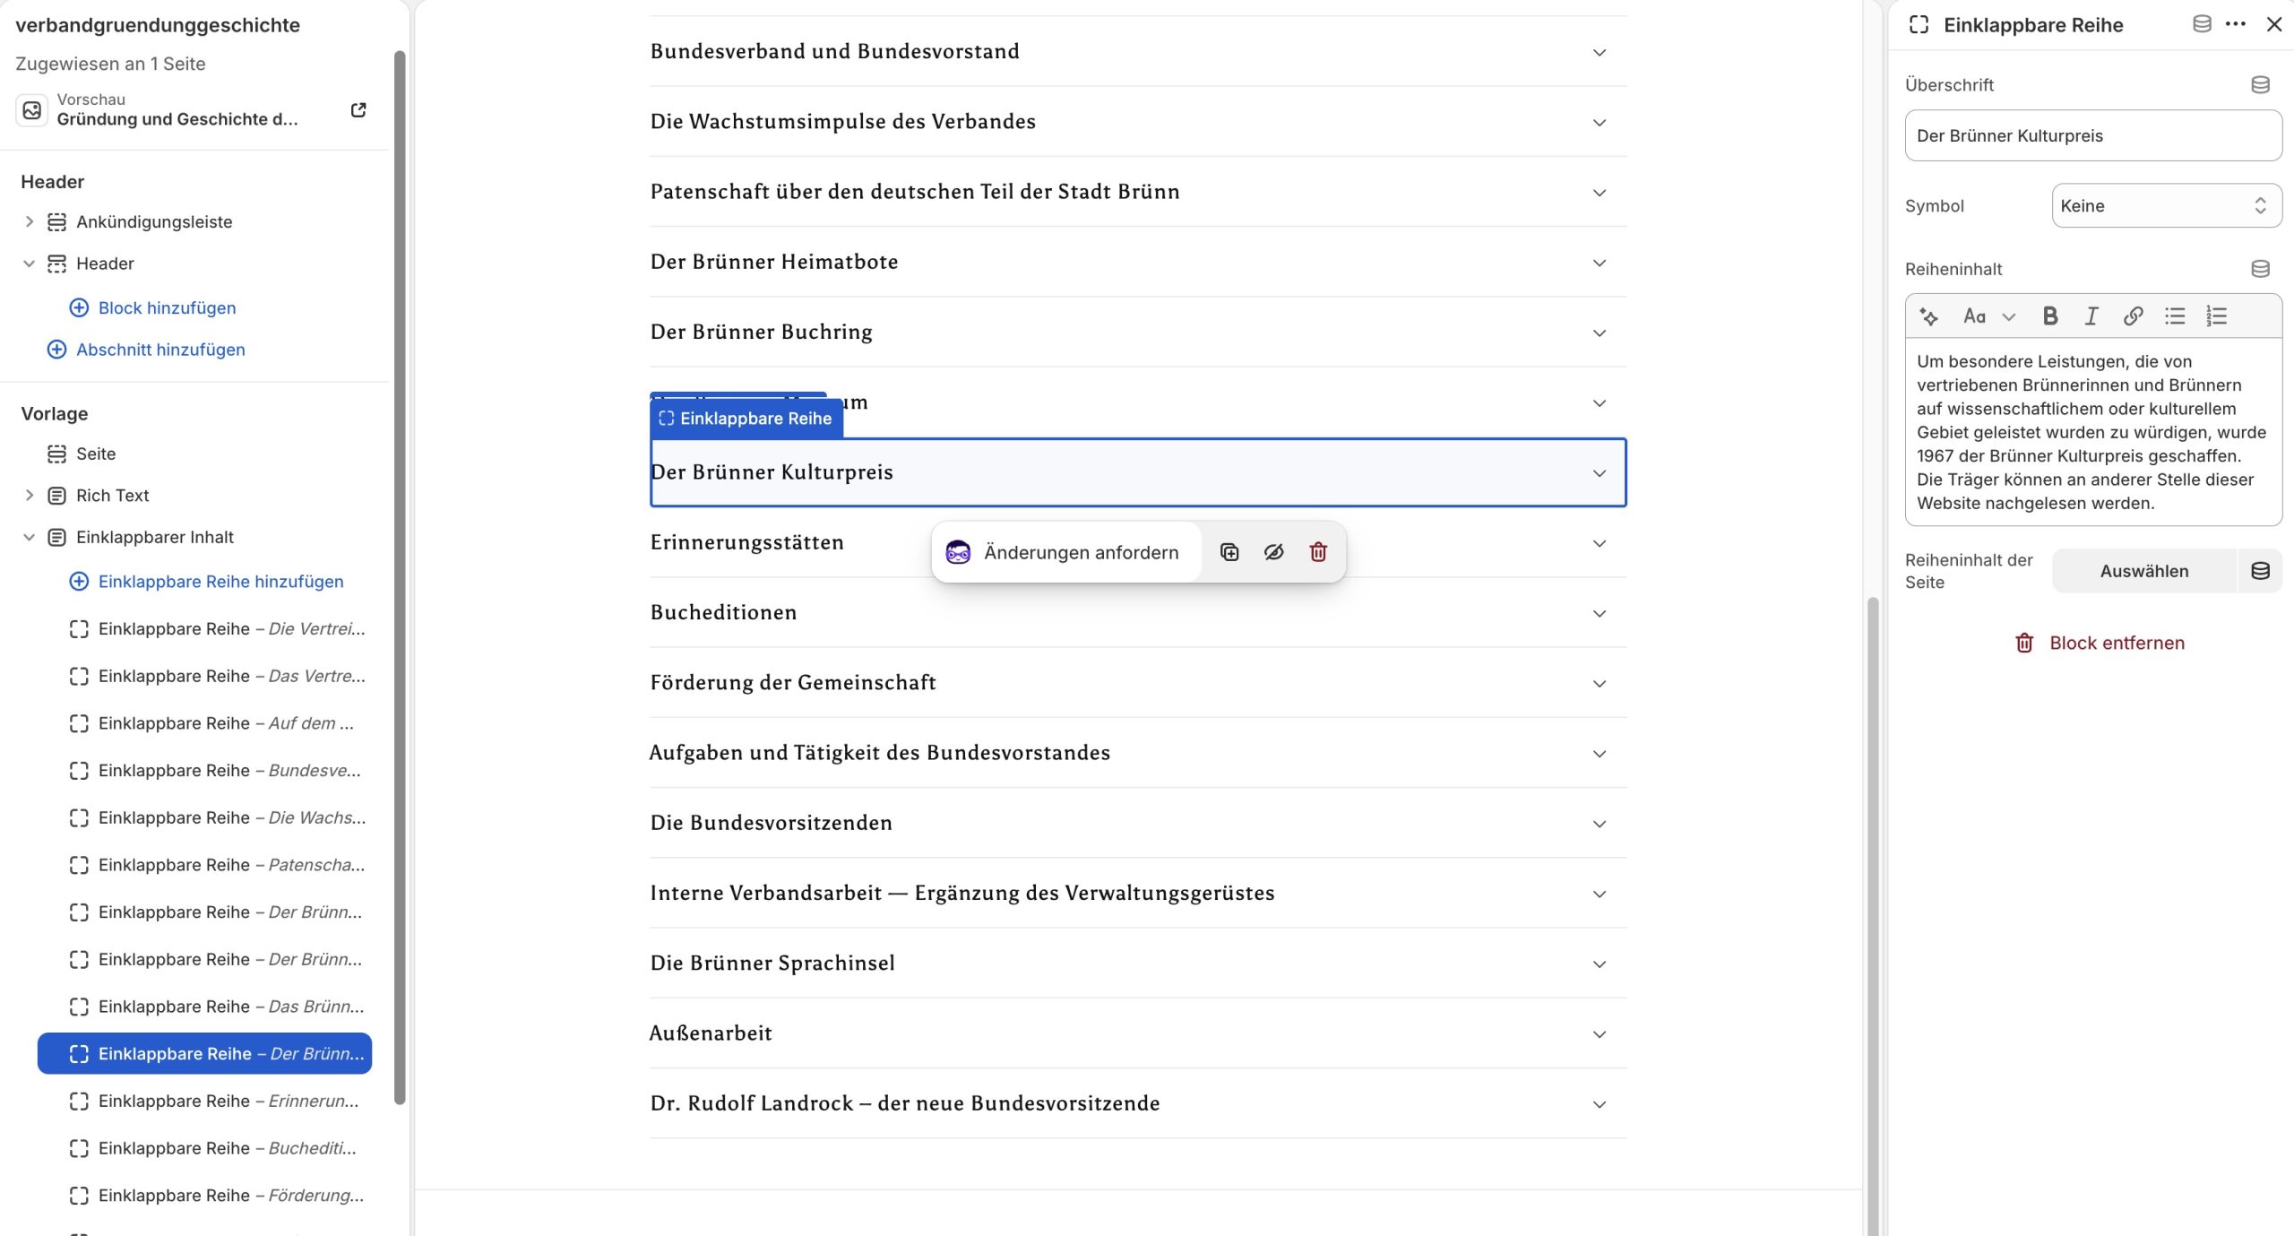The width and height of the screenshot is (2294, 1236).
Task: Duplicate the selected collapsible row block
Action: pyautogui.click(x=1229, y=552)
